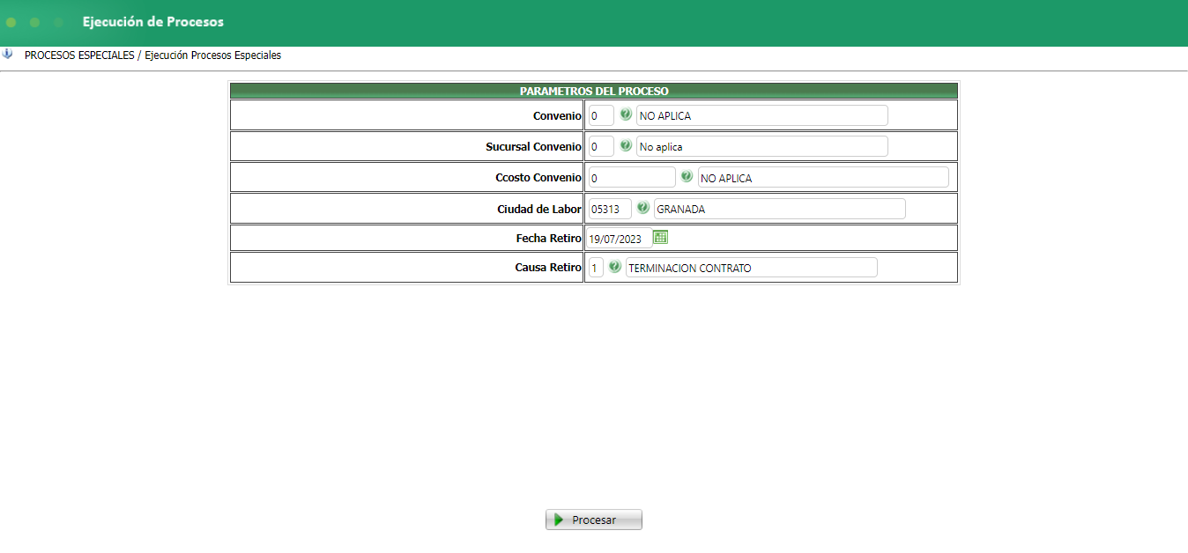Open Convenio lookup help icon

[626, 114]
